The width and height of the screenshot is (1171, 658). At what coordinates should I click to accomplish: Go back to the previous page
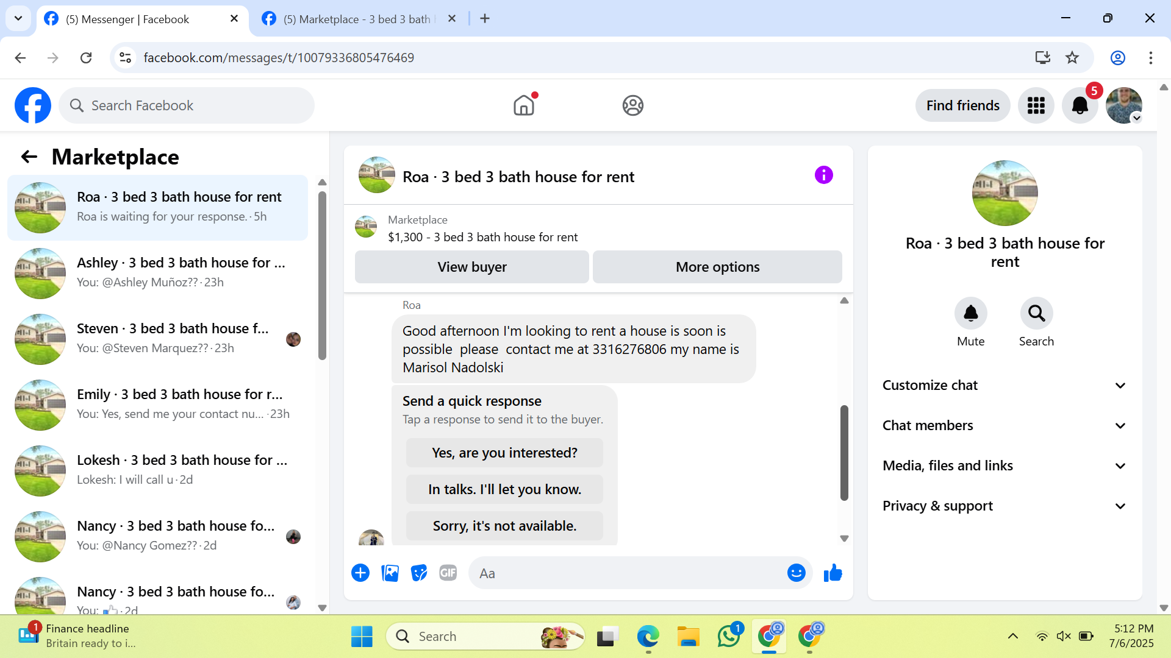click(x=20, y=58)
